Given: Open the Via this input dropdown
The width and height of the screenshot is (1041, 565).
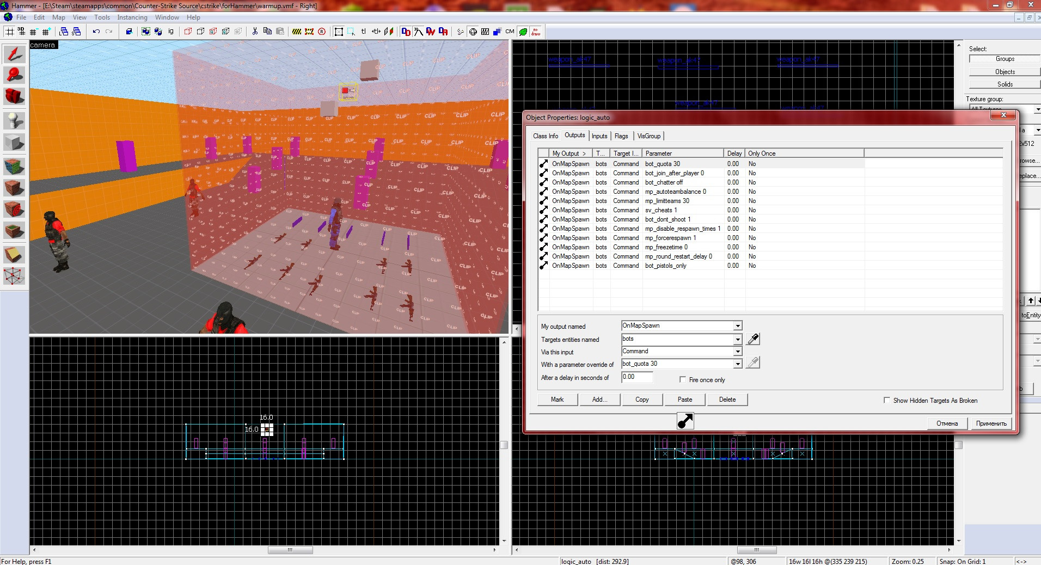Looking at the screenshot, I should coord(738,352).
